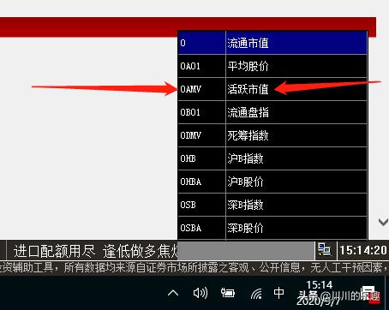Click the 15:14:20 status bar clock

[363, 250]
